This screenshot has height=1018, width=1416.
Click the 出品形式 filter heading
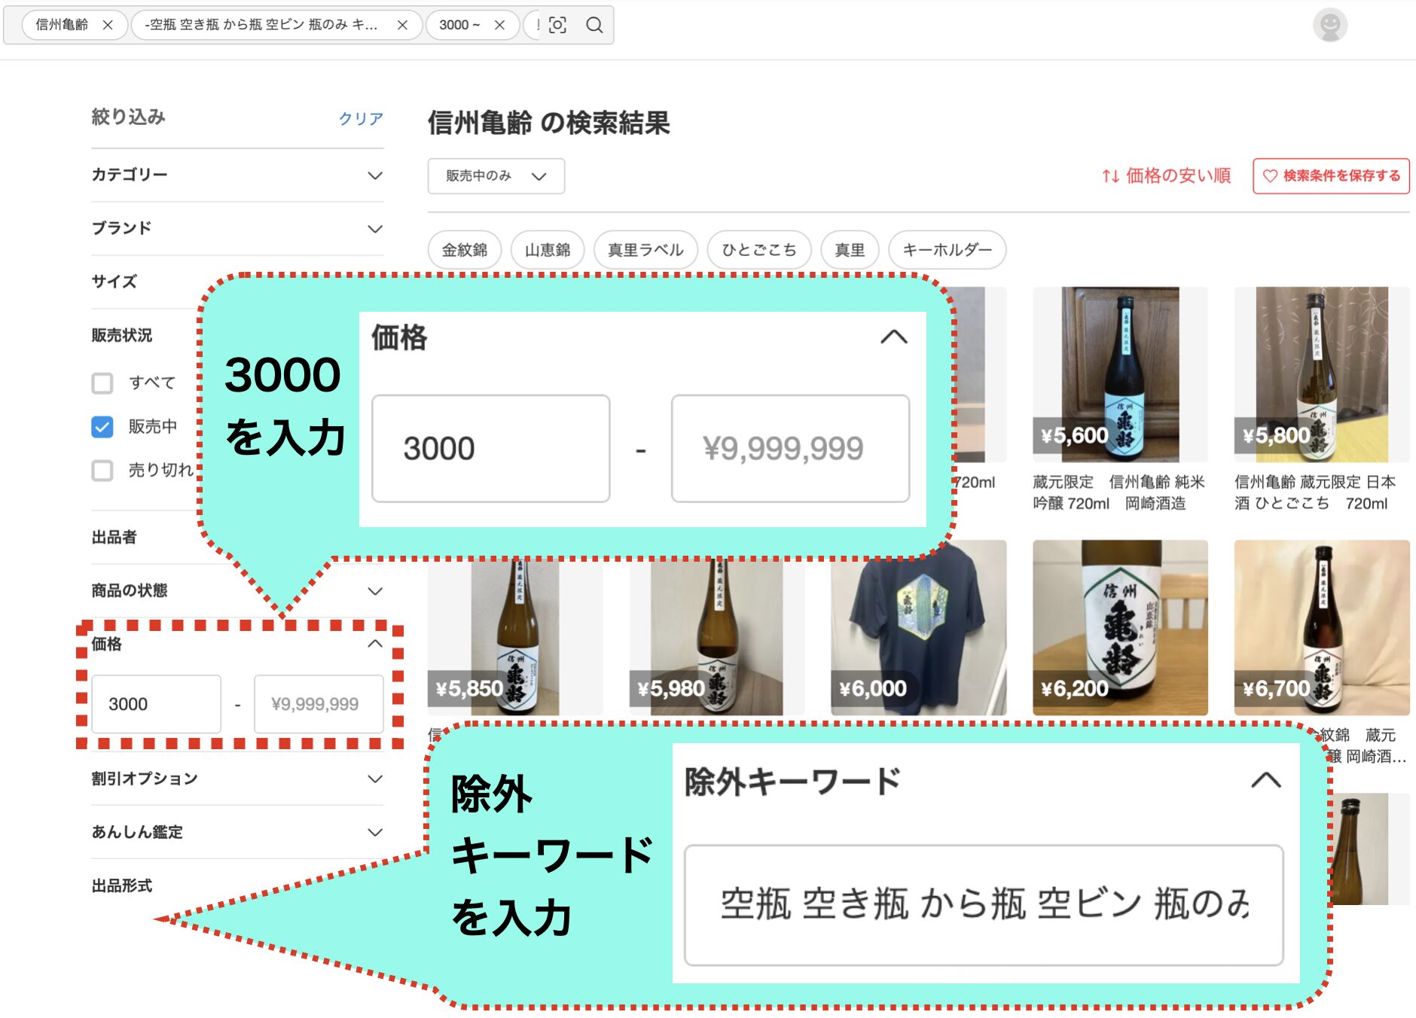(x=122, y=885)
